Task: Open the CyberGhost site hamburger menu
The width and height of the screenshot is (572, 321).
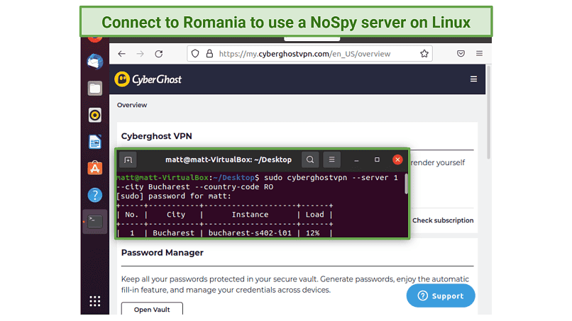Action: (473, 79)
